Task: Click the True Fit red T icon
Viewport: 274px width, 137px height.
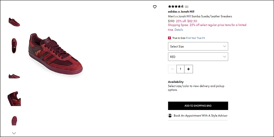Action: (x=169, y=38)
